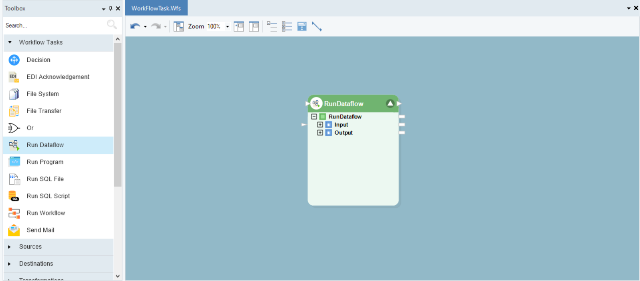This screenshot has height=281, width=640.
Task: Click the File Transfer task icon
Action: (x=14, y=111)
